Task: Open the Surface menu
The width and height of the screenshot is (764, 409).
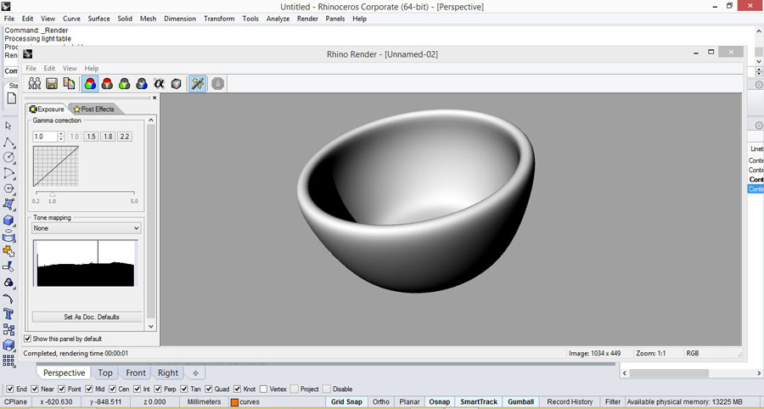Action: point(99,19)
